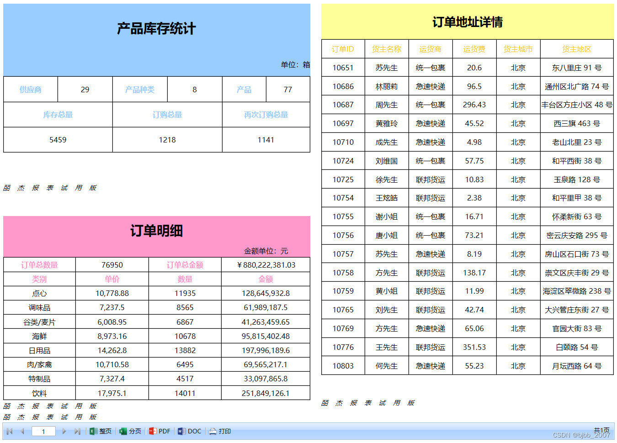Image resolution: width=617 pixels, height=443 pixels.
Task: Click the order total value 1218
Action: point(167,140)
